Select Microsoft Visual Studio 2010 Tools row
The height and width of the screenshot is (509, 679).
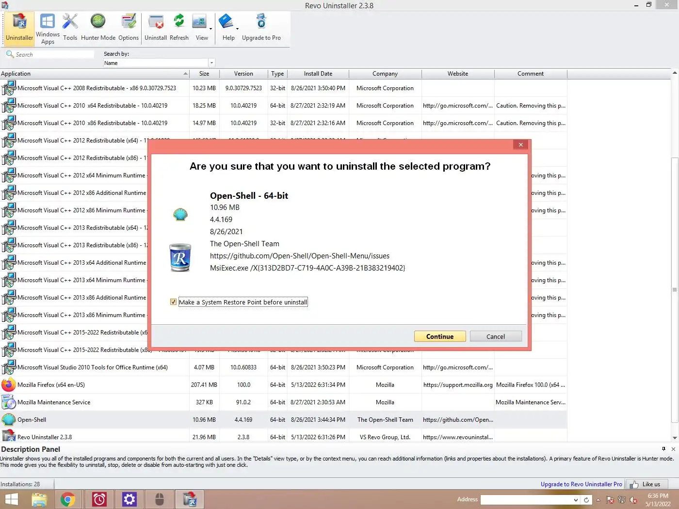284,367
